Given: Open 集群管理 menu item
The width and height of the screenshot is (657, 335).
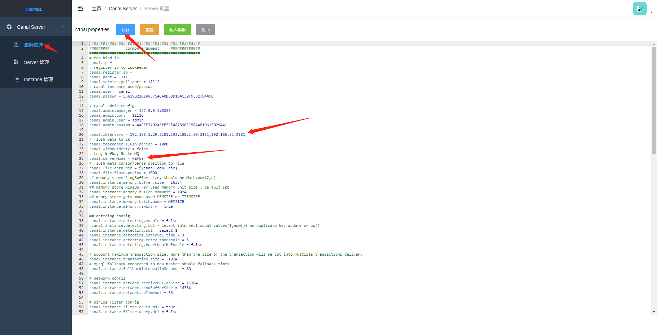Looking at the screenshot, I should (34, 45).
